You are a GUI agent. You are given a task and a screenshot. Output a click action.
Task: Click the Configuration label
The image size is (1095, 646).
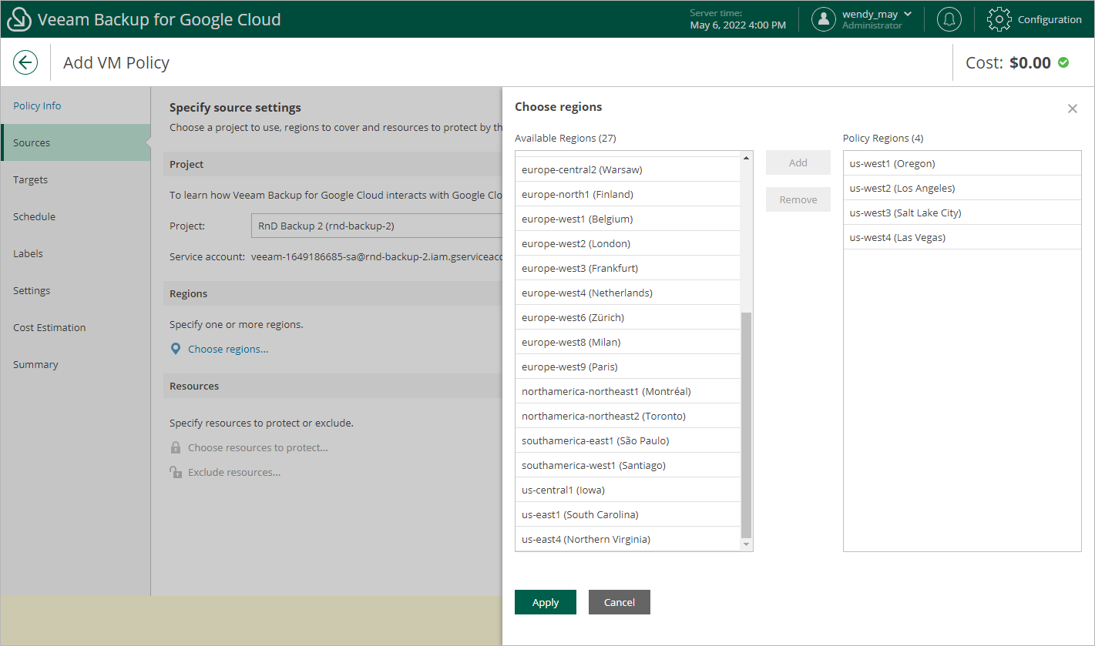coord(1050,19)
